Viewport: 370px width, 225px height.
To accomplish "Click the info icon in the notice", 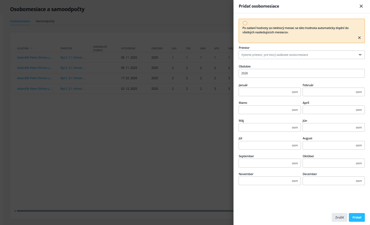I will point(245,23).
